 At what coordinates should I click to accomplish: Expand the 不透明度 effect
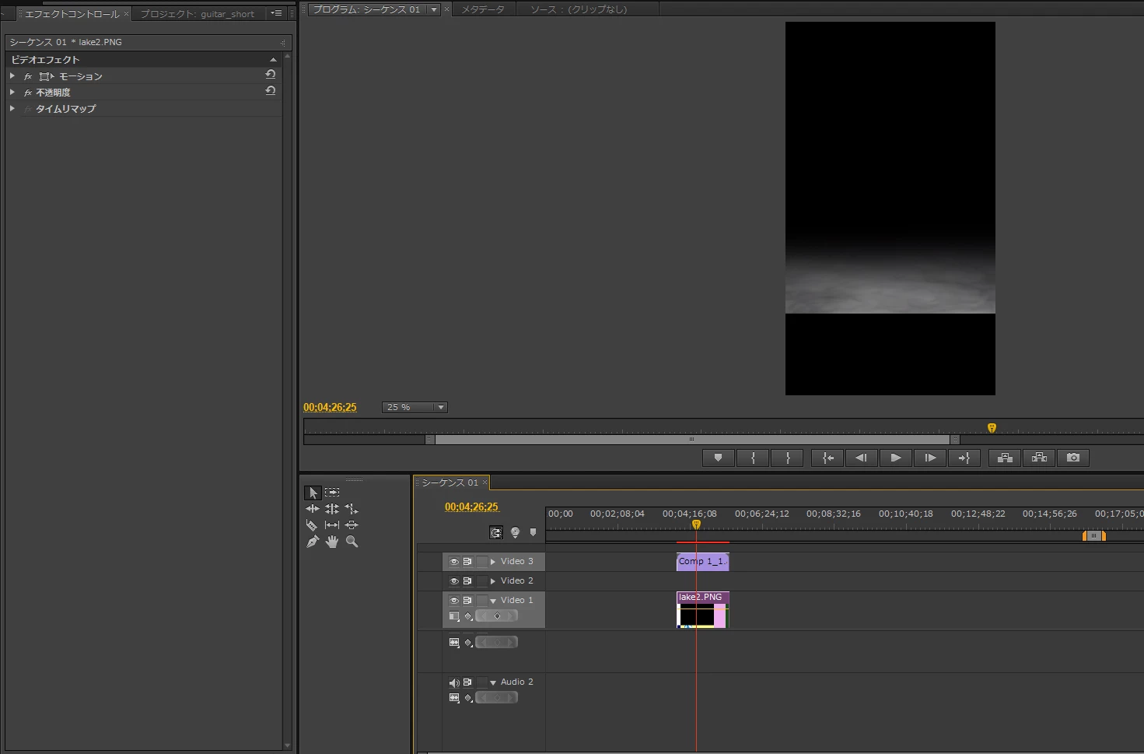[12, 92]
